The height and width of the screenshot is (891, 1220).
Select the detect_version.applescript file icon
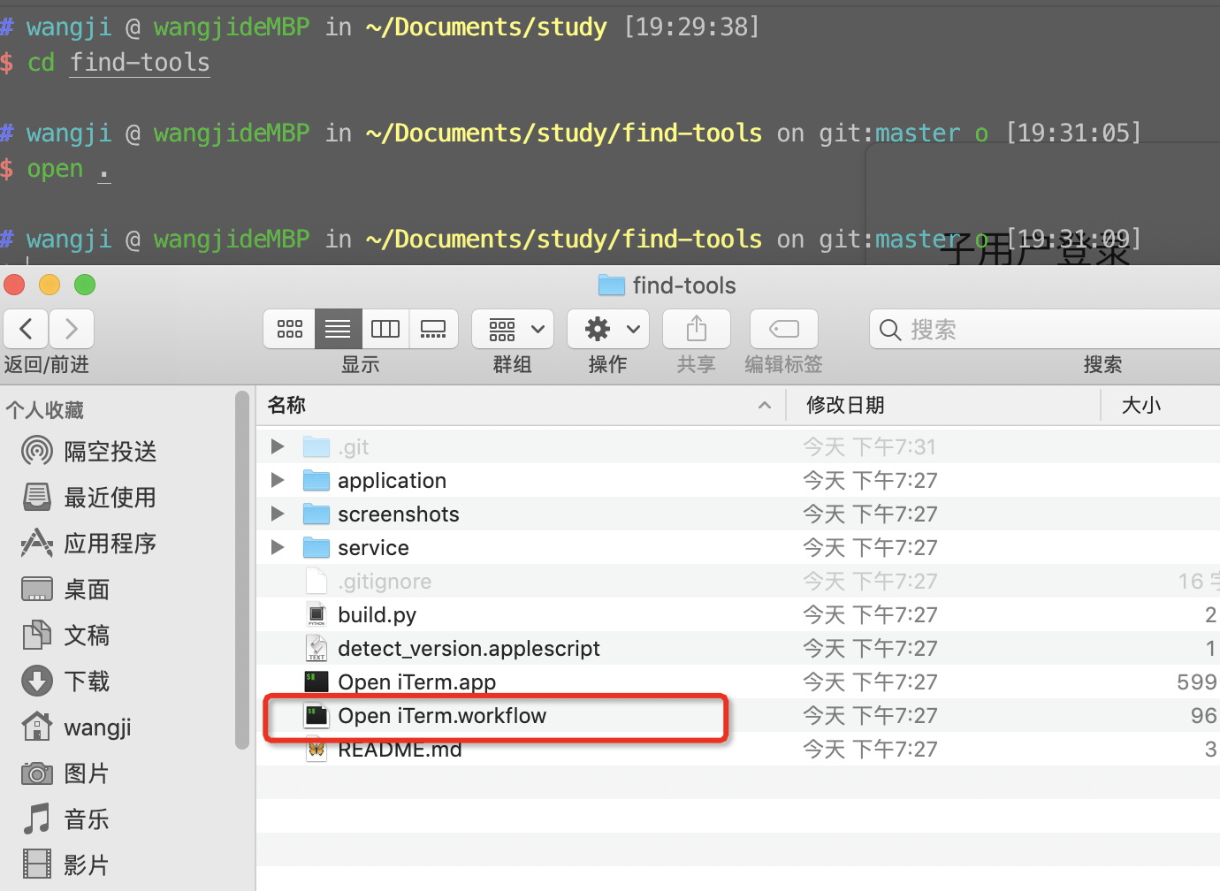316,648
